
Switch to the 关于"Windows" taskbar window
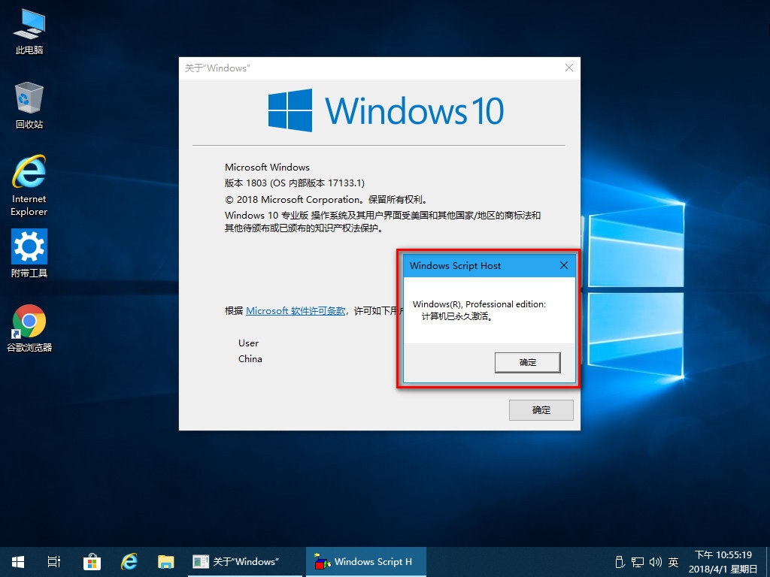click(x=244, y=562)
